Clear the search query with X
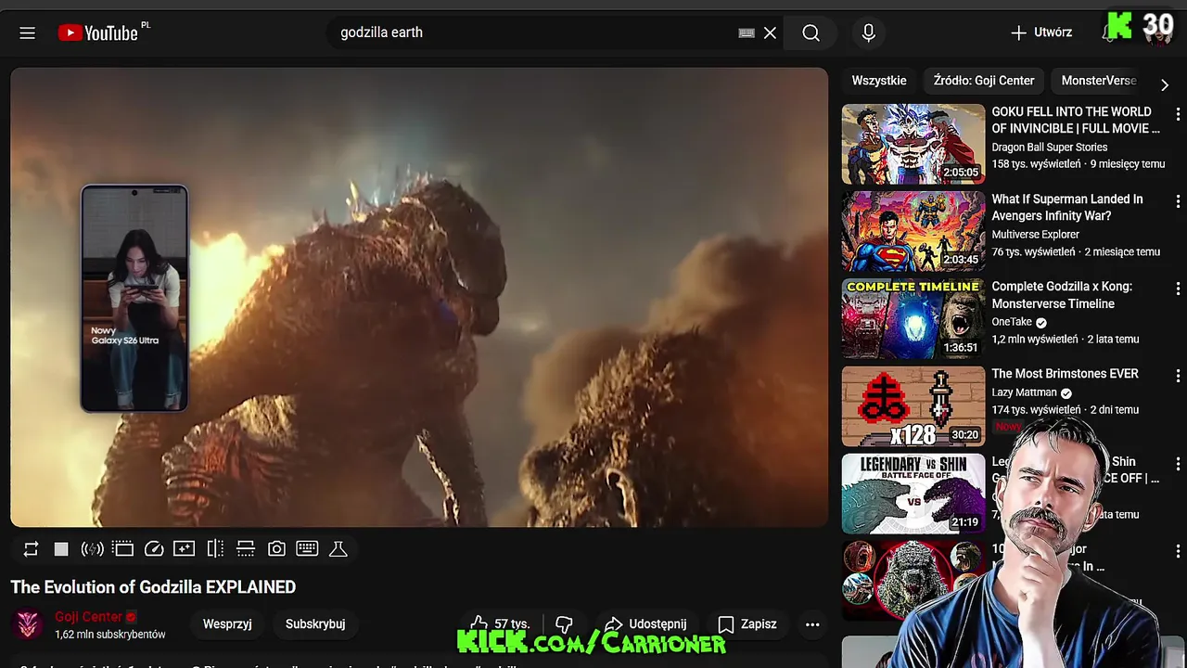 click(x=770, y=33)
